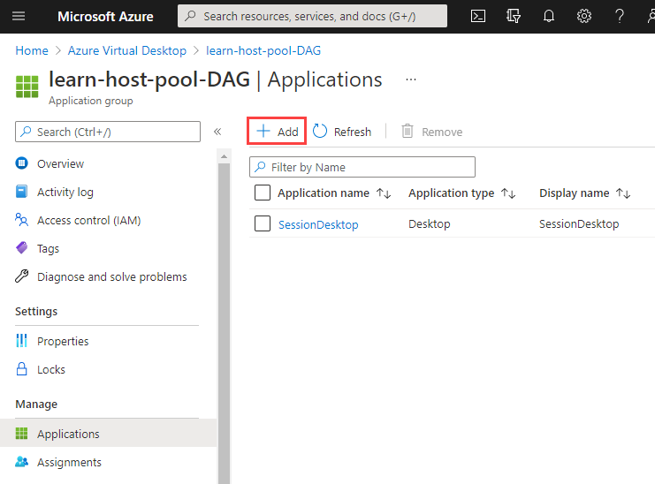This screenshot has height=484, width=655.
Task: Tick the select-all checkbox in header
Action: click(263, 193)
